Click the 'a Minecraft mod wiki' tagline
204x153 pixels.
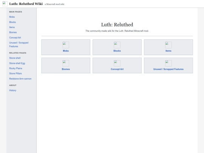click(54, 4)
